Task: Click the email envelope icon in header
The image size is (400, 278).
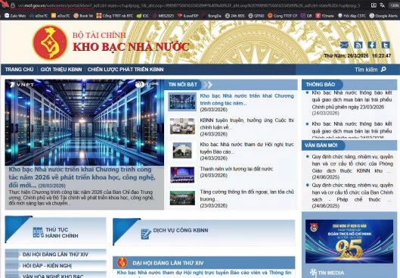Action: click(344, 45)
